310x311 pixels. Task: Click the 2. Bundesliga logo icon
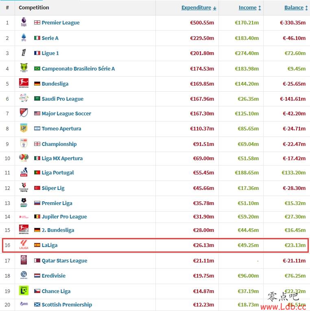pos(24,229)
